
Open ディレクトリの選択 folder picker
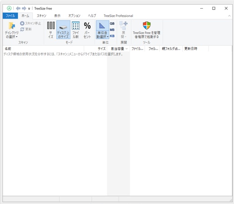coord(12,30)
